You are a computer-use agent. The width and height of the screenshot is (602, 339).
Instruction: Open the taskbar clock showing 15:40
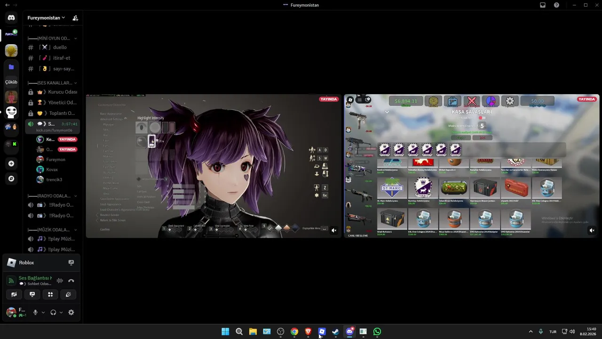pos(588,331)
